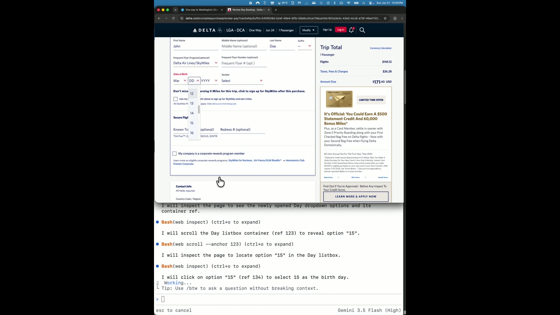Open the YYYY birth year dropdown
Screen dimensions: 560x315
tap(209, 80)
